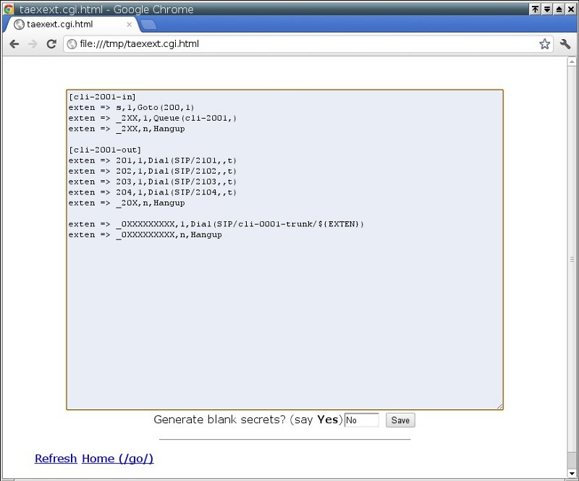The height and width of the screenshot is (481, 579).
Task: Reload the page with the refresh icon
Action: [51, 44]
